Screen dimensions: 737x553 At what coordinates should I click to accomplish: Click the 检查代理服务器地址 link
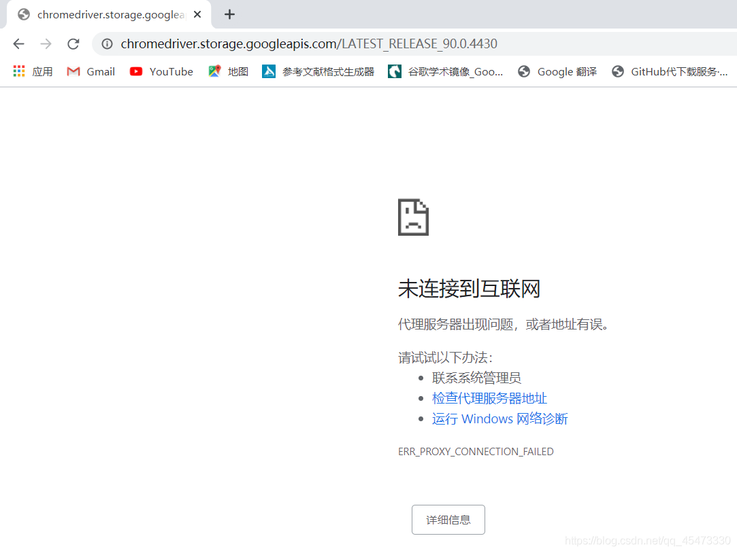pos(489,398)
